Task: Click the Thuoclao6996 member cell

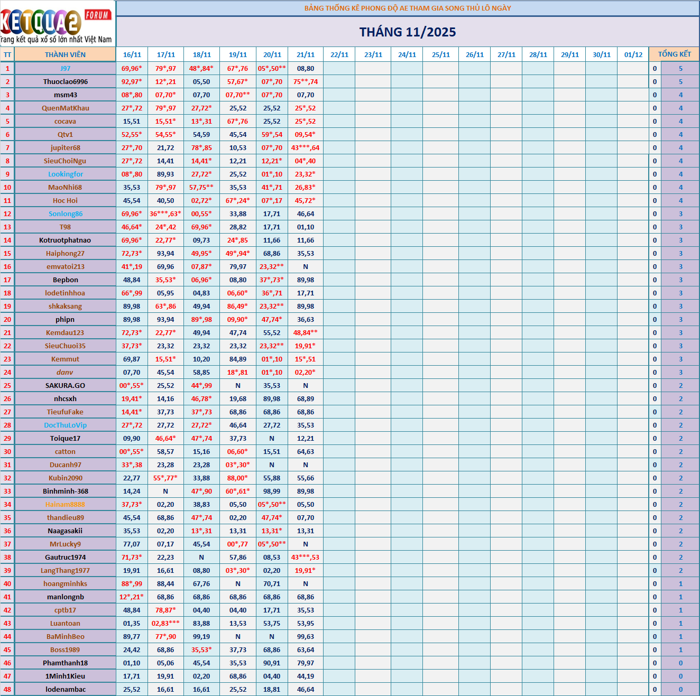Action: click(65, 81)
